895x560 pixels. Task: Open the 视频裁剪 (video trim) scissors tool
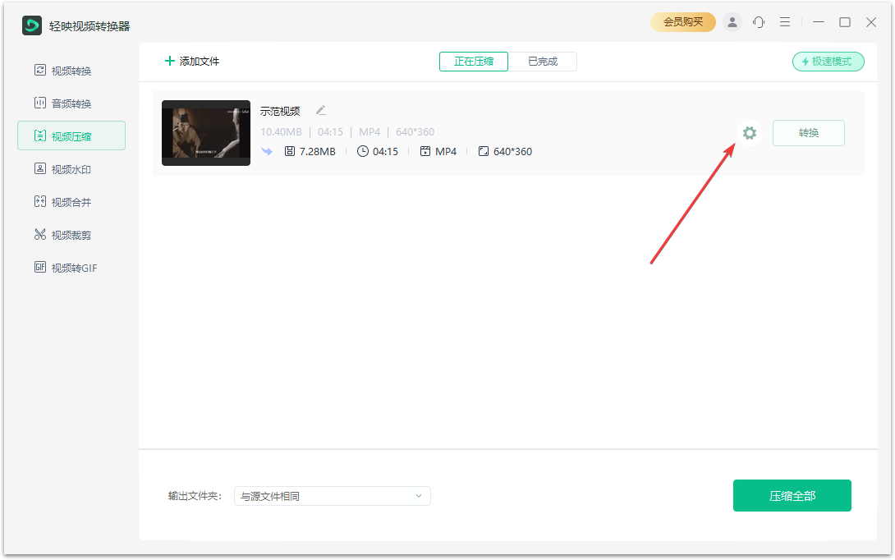click(x=71, y=234)
